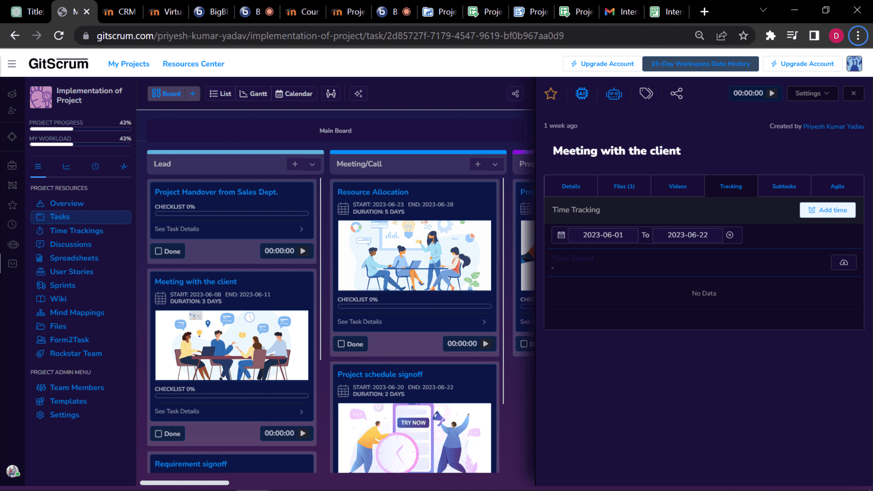Start timer on Resource Allocation card
Image resolution: width=873 pixels, height=491 pixels.
coord(486,344)
